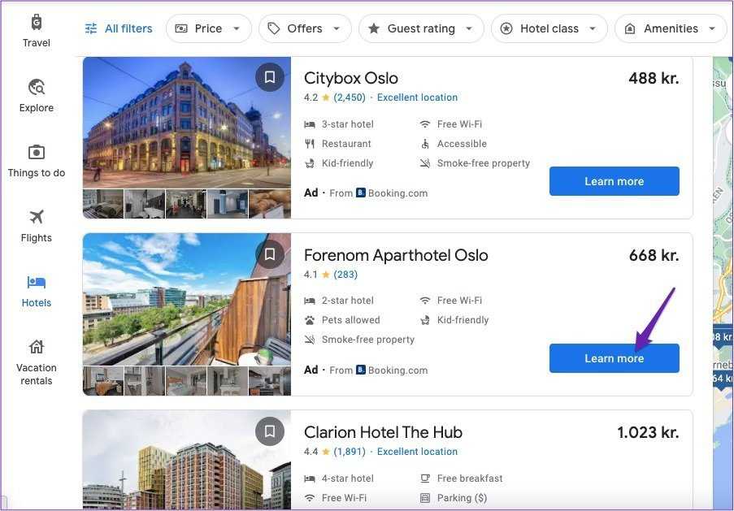Open the Guest rating dropdown
The image size is (734, 511).
[421, 28]
